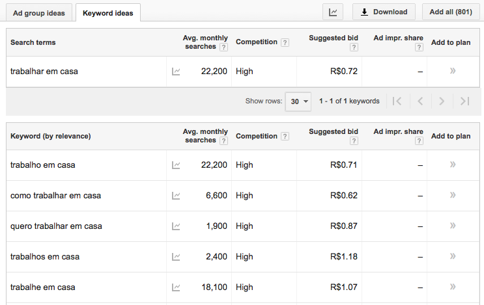Viewport: 484px width, 305px height.
Task: View trend graph for 'como trabalhar em casa'
Action: 176,196
